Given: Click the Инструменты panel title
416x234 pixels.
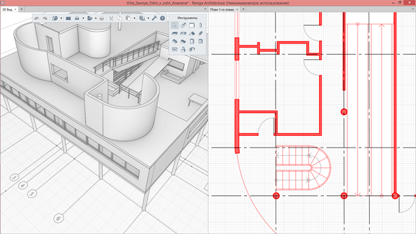Looking at the screenshot, I should tap(187, 18).
